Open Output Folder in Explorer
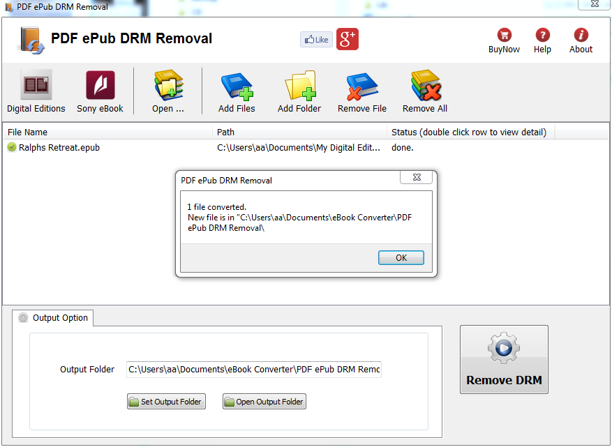Screen dimensions: 612x447 point(264,401)
